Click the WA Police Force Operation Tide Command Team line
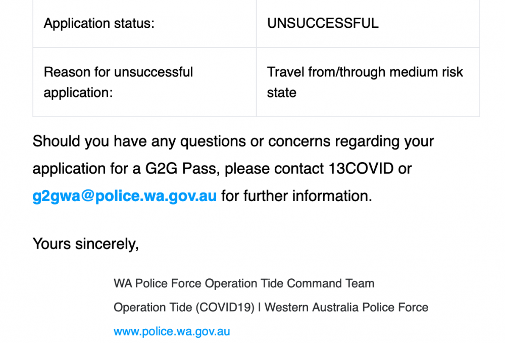505x343 pixels. point(244,283)
